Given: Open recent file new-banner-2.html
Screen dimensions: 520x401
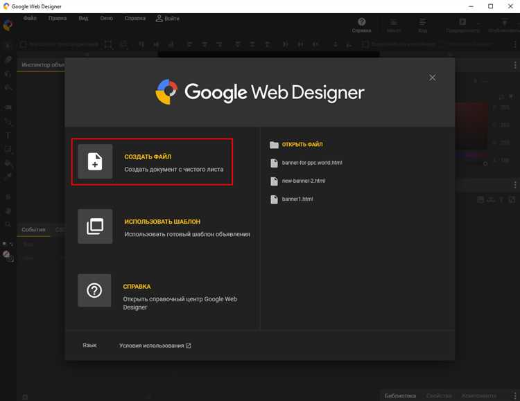Looking at the screenshot, I should tap(303, 181).
